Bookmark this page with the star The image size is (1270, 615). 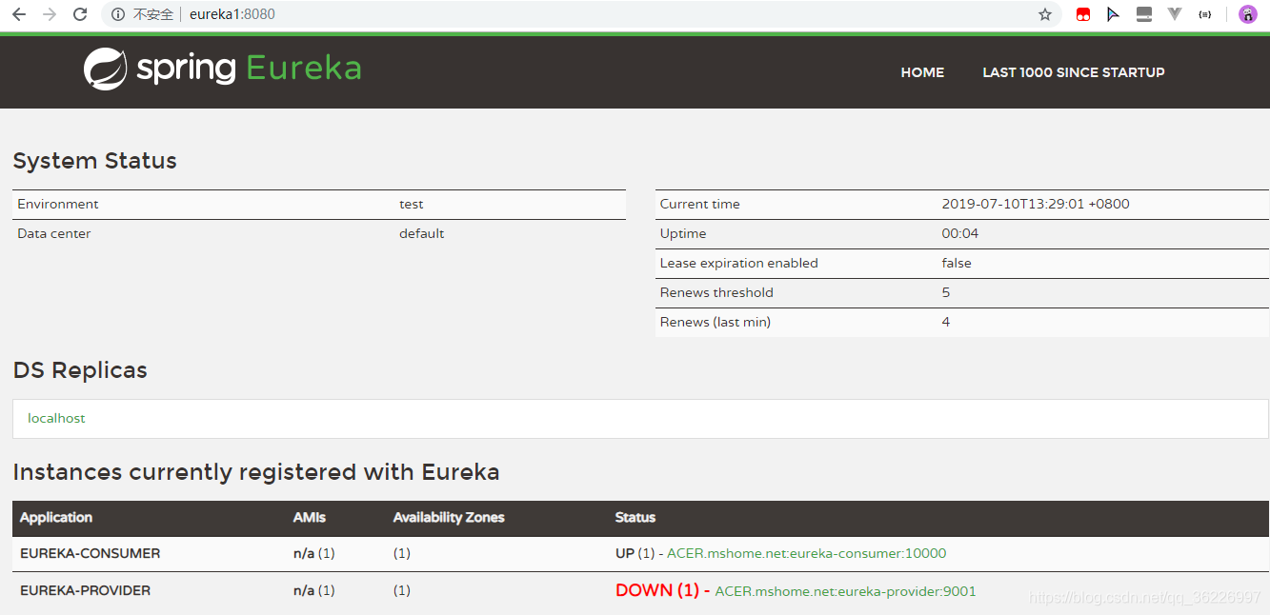coord(1045,14)
